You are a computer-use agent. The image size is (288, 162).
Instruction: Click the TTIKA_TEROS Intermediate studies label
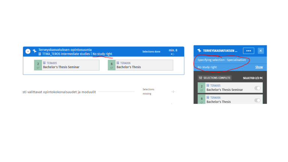(x=66, y=54)
